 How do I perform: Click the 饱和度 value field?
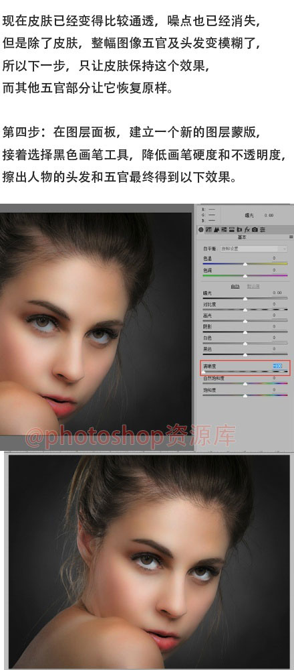coord(279,390)
